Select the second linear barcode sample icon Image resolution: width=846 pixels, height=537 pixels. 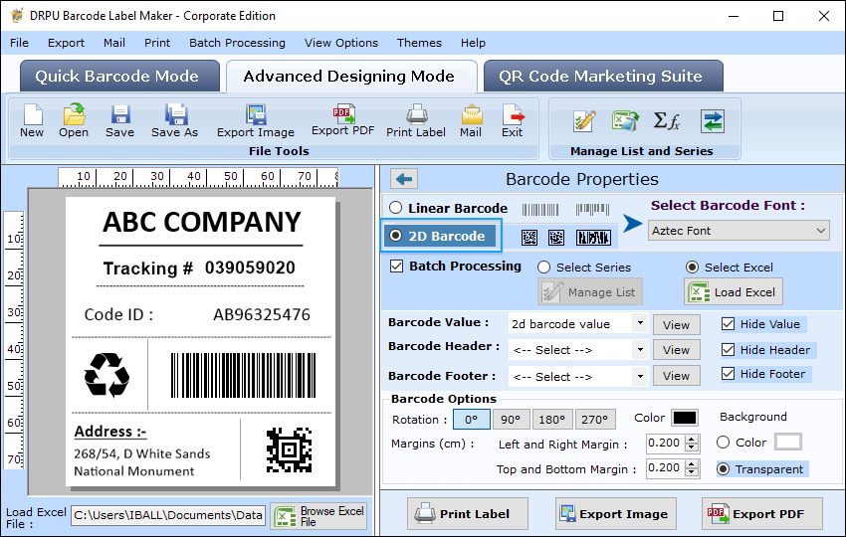[592, 209]
